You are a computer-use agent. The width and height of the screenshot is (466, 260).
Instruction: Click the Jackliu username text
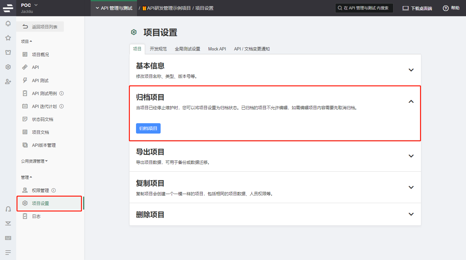click(27, 11)
